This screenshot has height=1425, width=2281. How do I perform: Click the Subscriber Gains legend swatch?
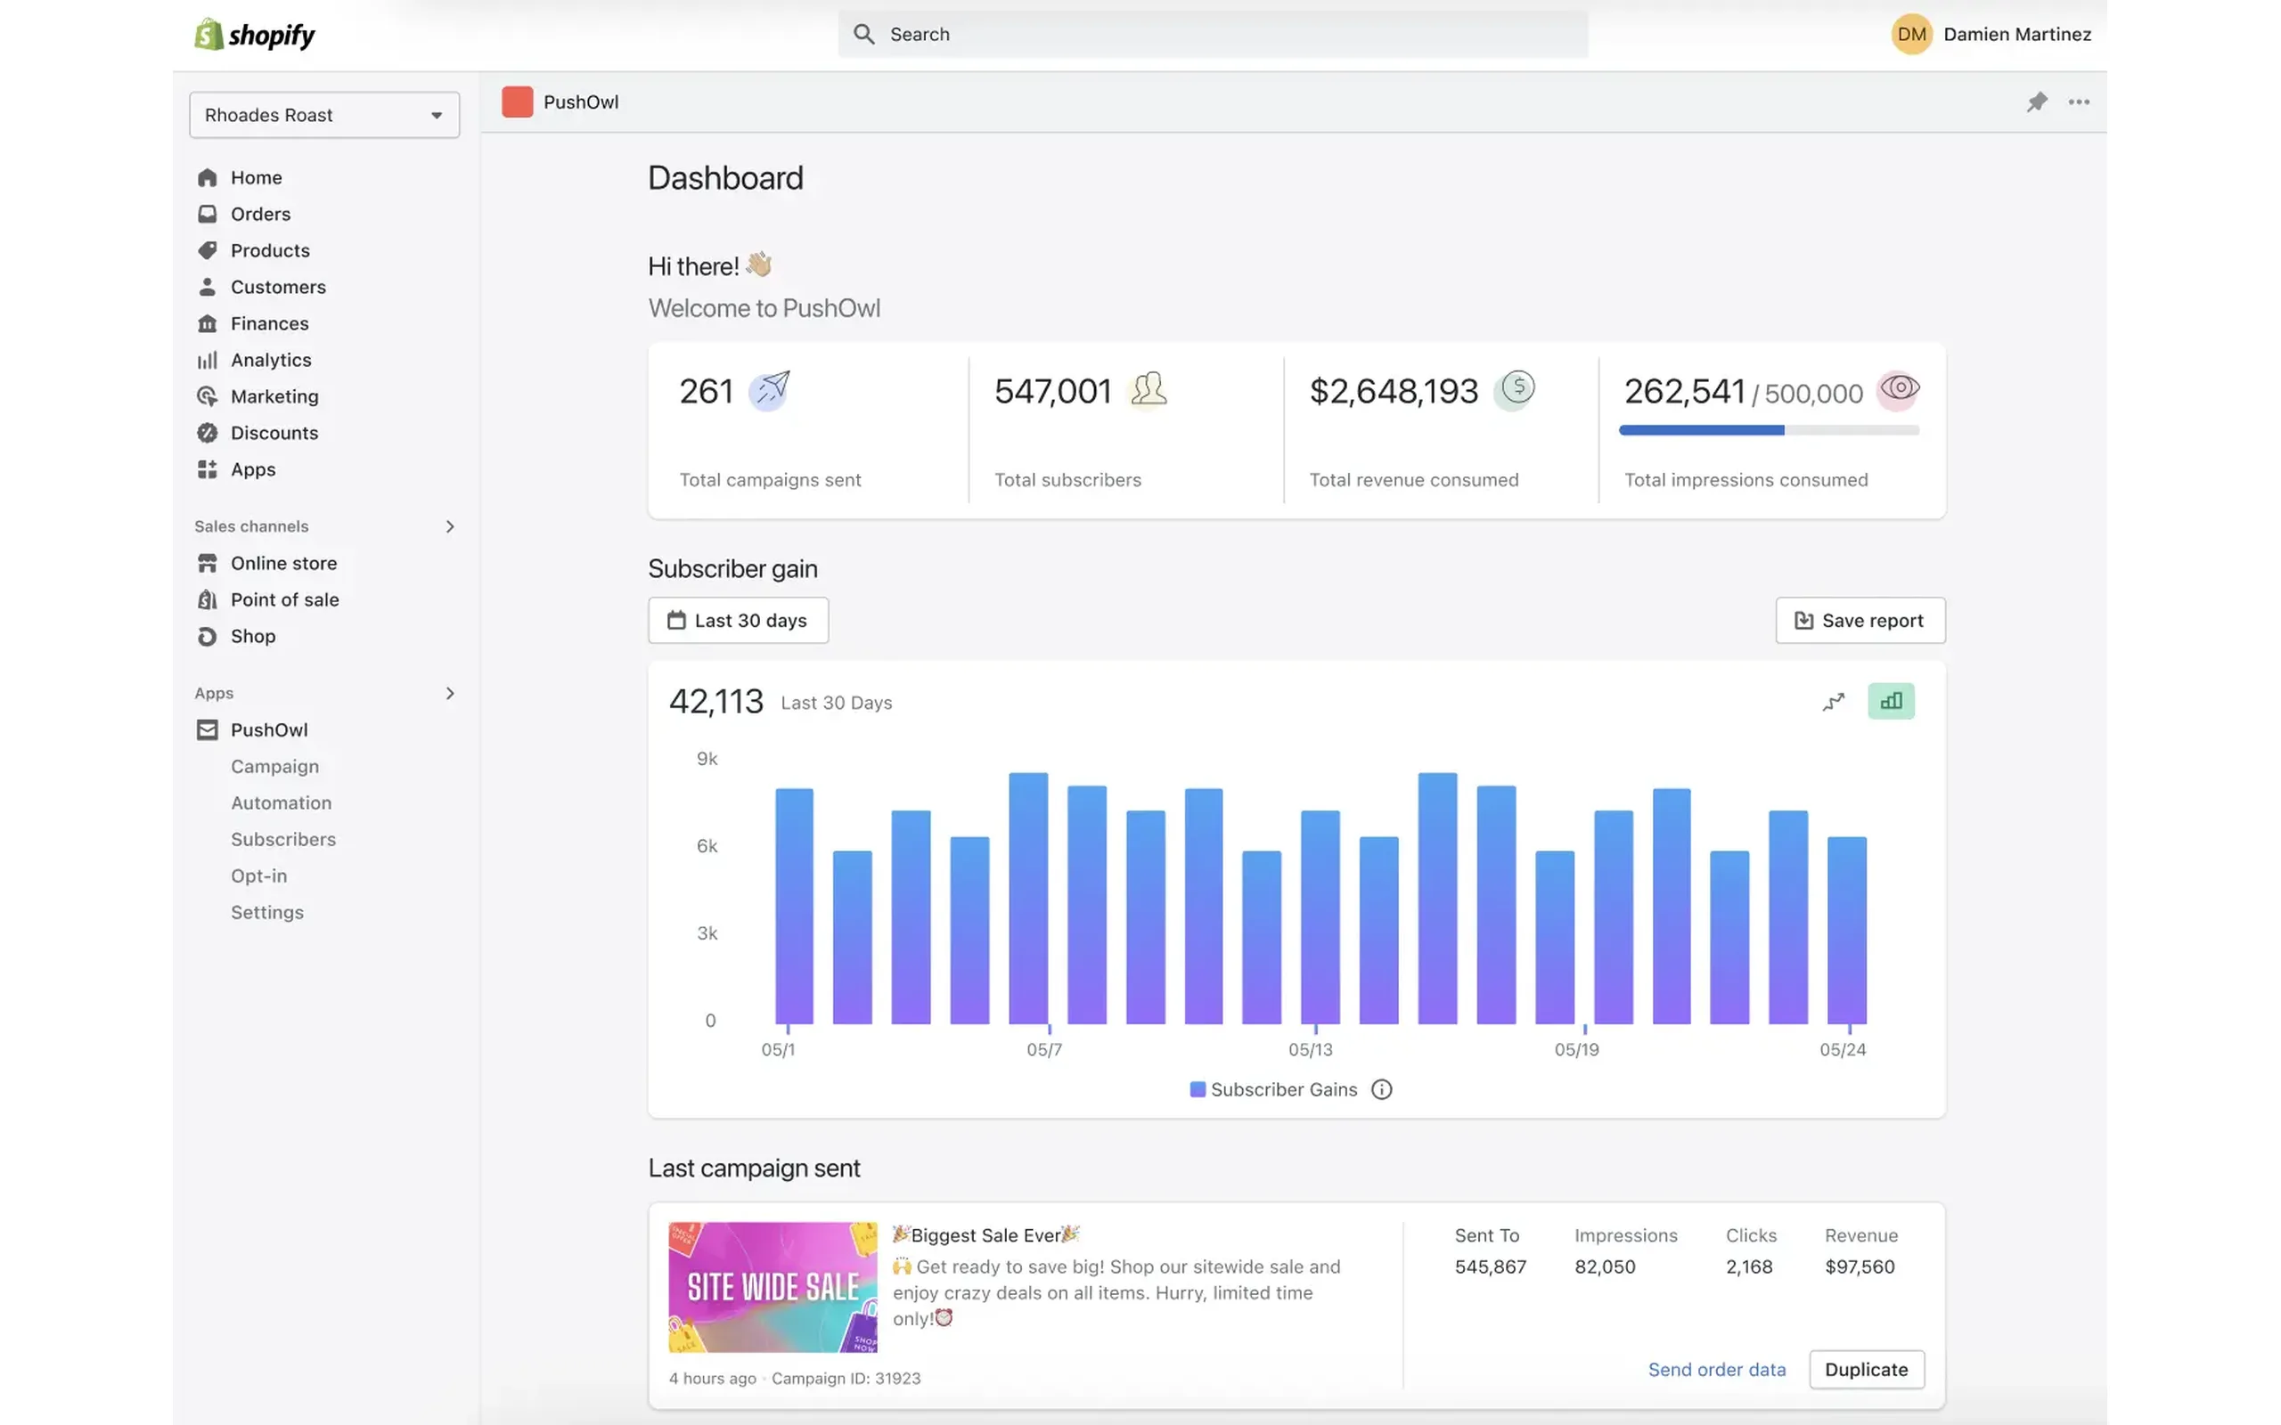(1197, 1089)
